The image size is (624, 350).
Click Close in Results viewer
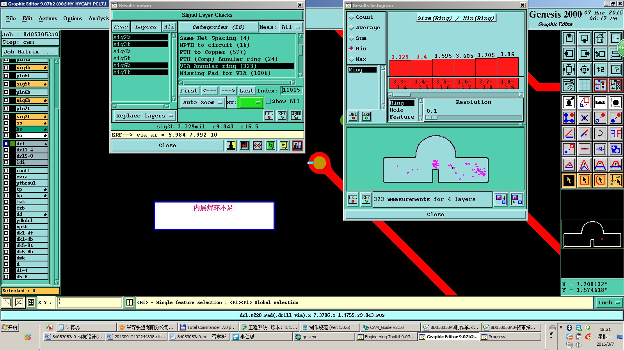167,146
